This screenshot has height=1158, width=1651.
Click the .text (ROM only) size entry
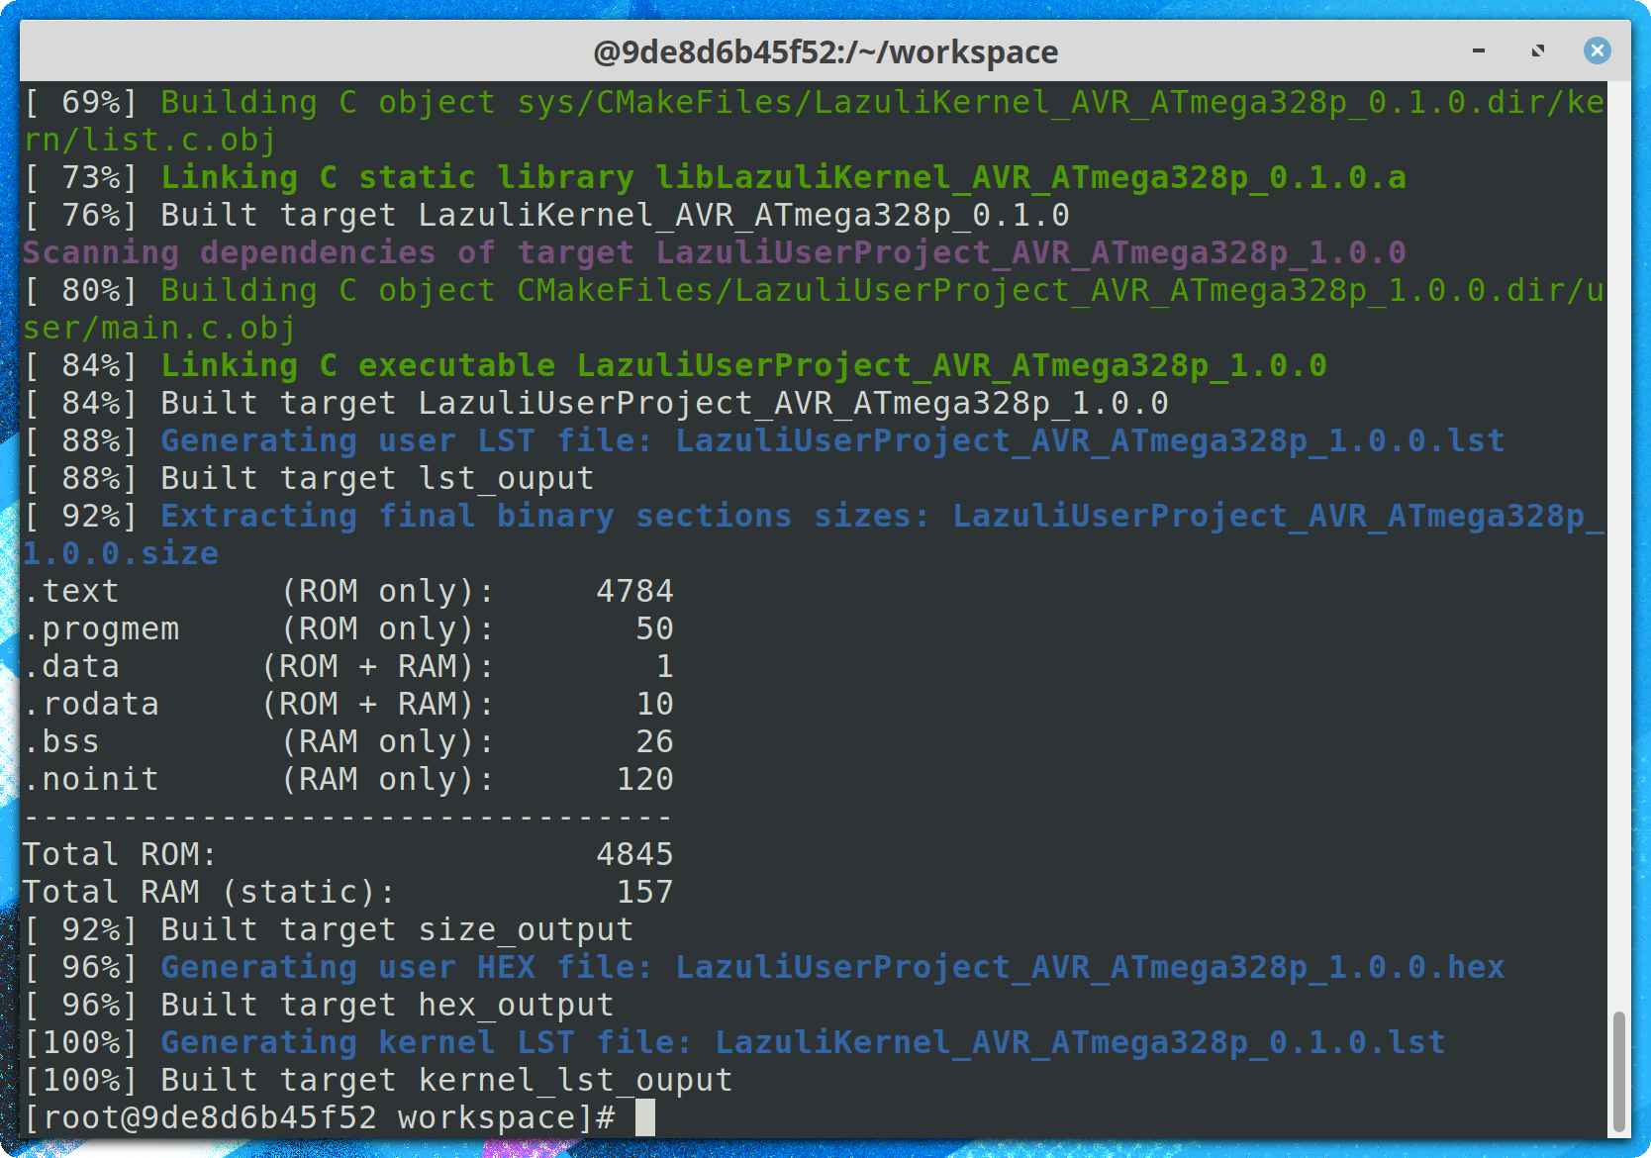346,591
